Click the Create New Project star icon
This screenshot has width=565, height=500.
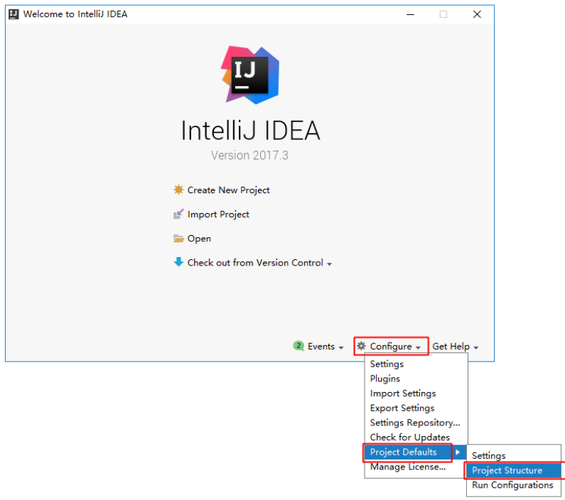pyautogui.click(x=178, y=190)
